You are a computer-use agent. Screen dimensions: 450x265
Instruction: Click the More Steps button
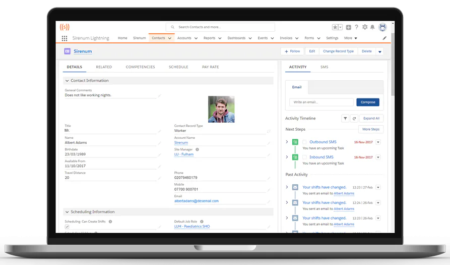tap(371, 129)
